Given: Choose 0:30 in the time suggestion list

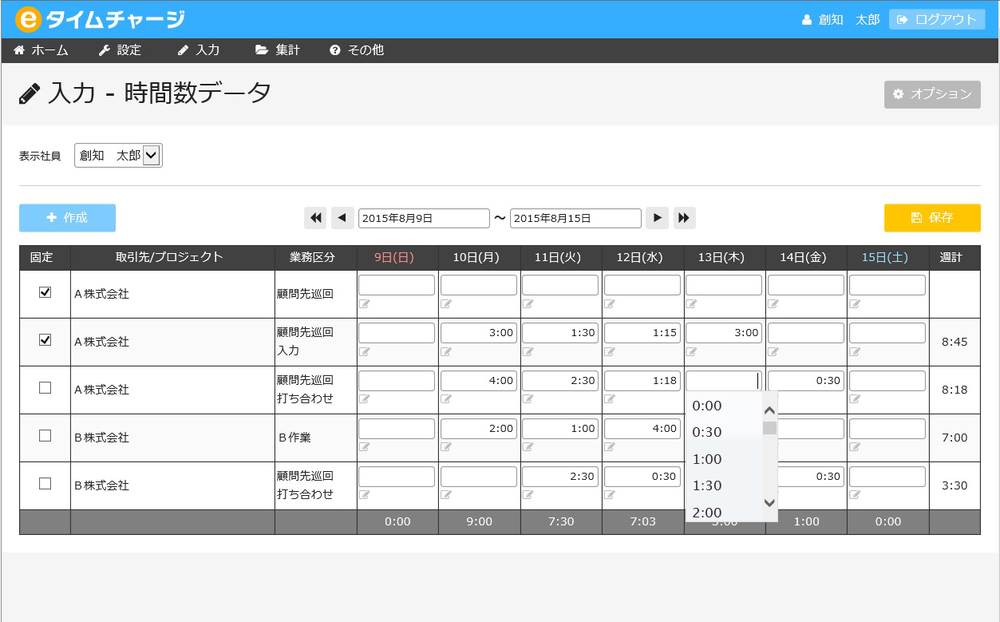Looking at the screenshot, I should coord(706,432).
